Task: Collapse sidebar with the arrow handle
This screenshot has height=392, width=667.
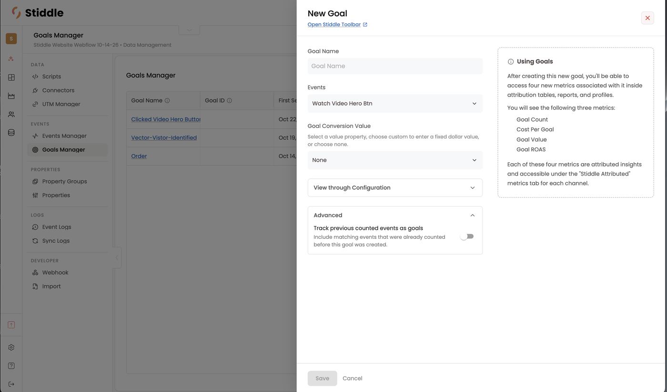Action: coord(117,258)
